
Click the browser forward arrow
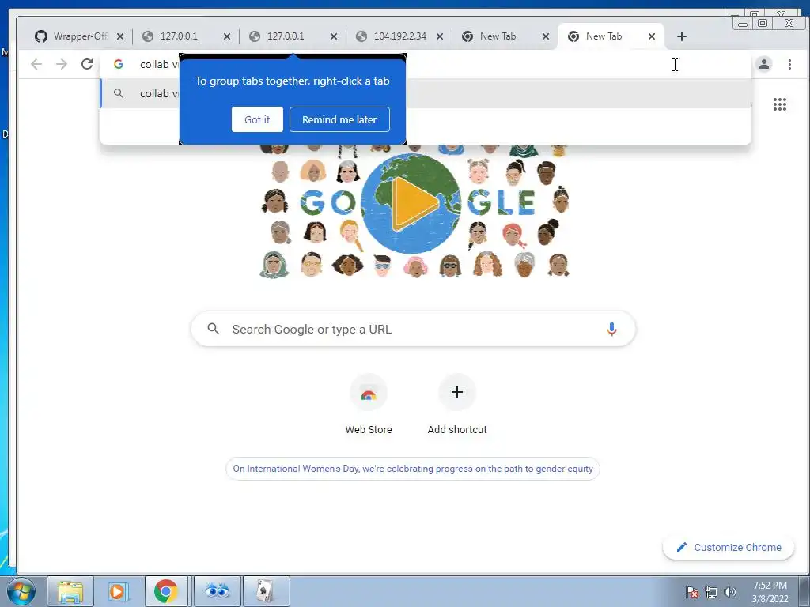(62, 64)
